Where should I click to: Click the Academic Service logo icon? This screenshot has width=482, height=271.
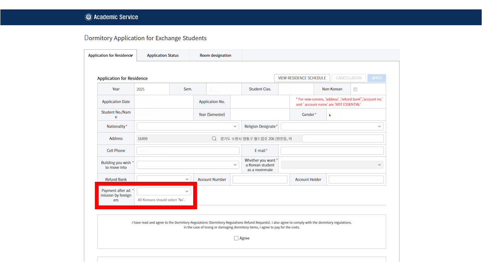88,17
